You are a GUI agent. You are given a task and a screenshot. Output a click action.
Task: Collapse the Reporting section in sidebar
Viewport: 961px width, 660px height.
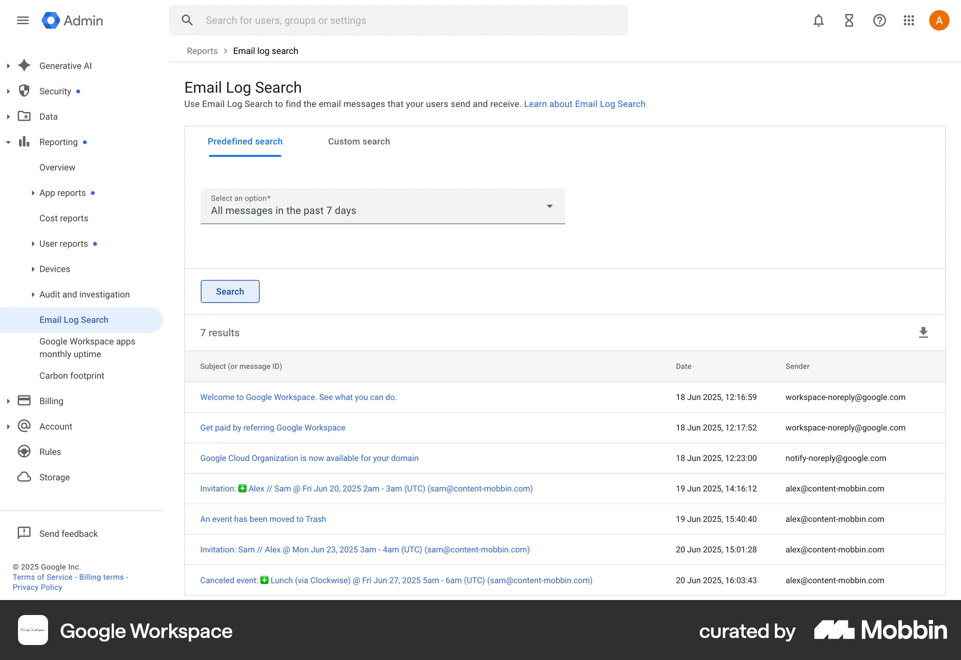pos(8,141)
